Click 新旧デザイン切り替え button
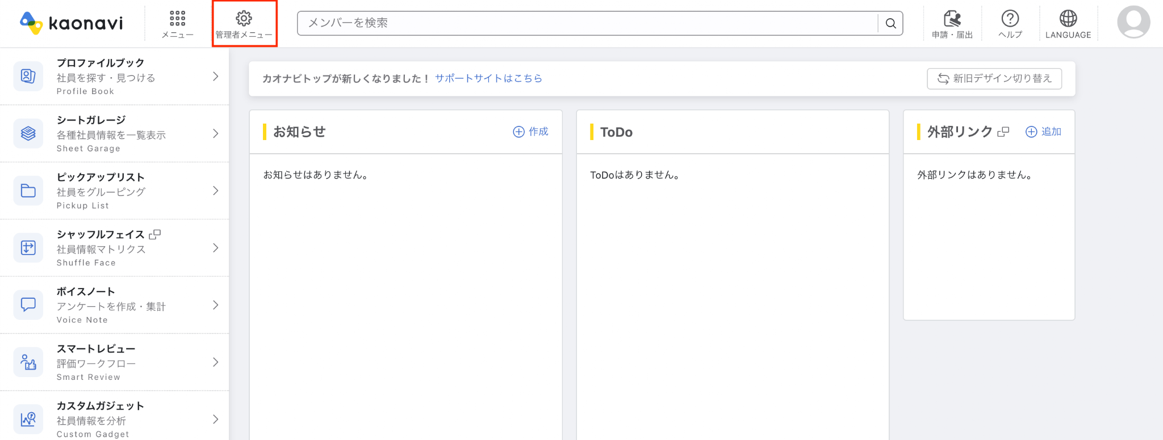This screenshot has width=1163, height=440. pos(994,79)
